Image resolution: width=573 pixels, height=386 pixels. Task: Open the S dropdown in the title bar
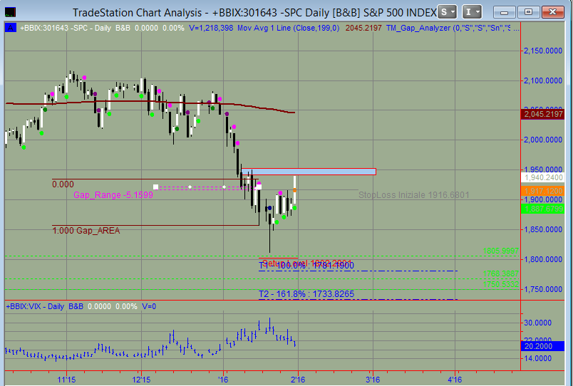tap(448, 12)
